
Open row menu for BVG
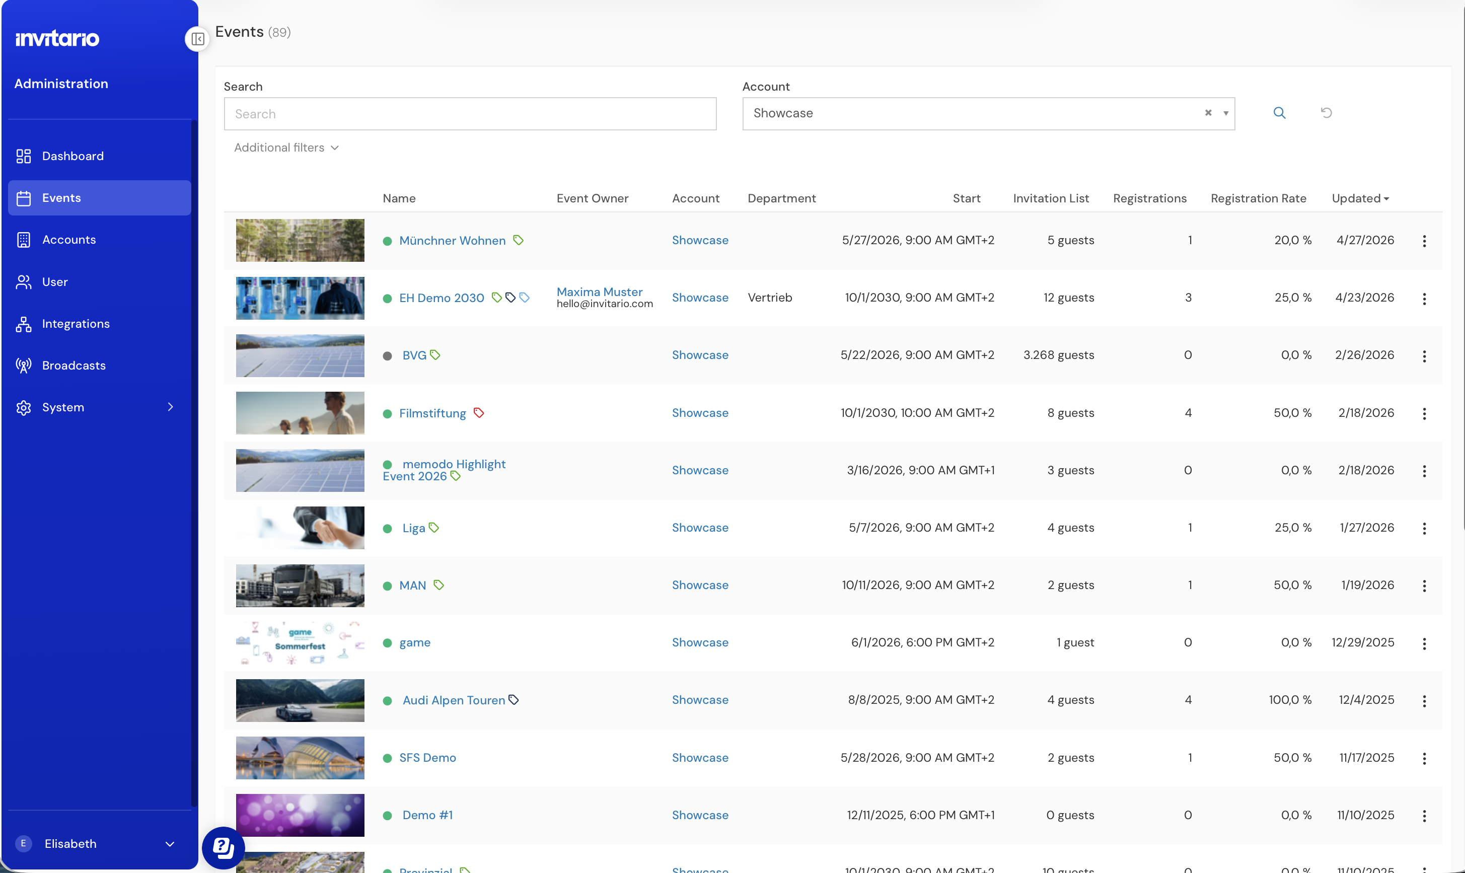1424,356
